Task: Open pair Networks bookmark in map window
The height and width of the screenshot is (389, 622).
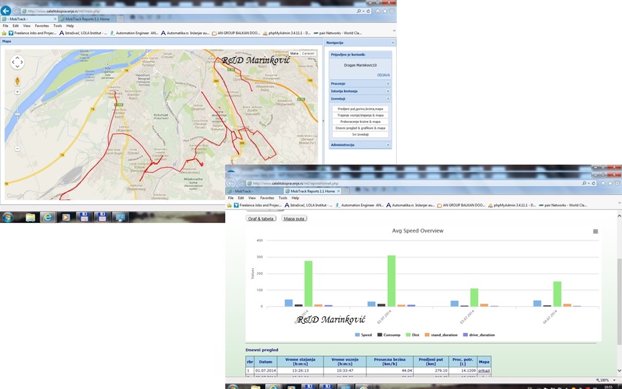Action: [338, 33]
